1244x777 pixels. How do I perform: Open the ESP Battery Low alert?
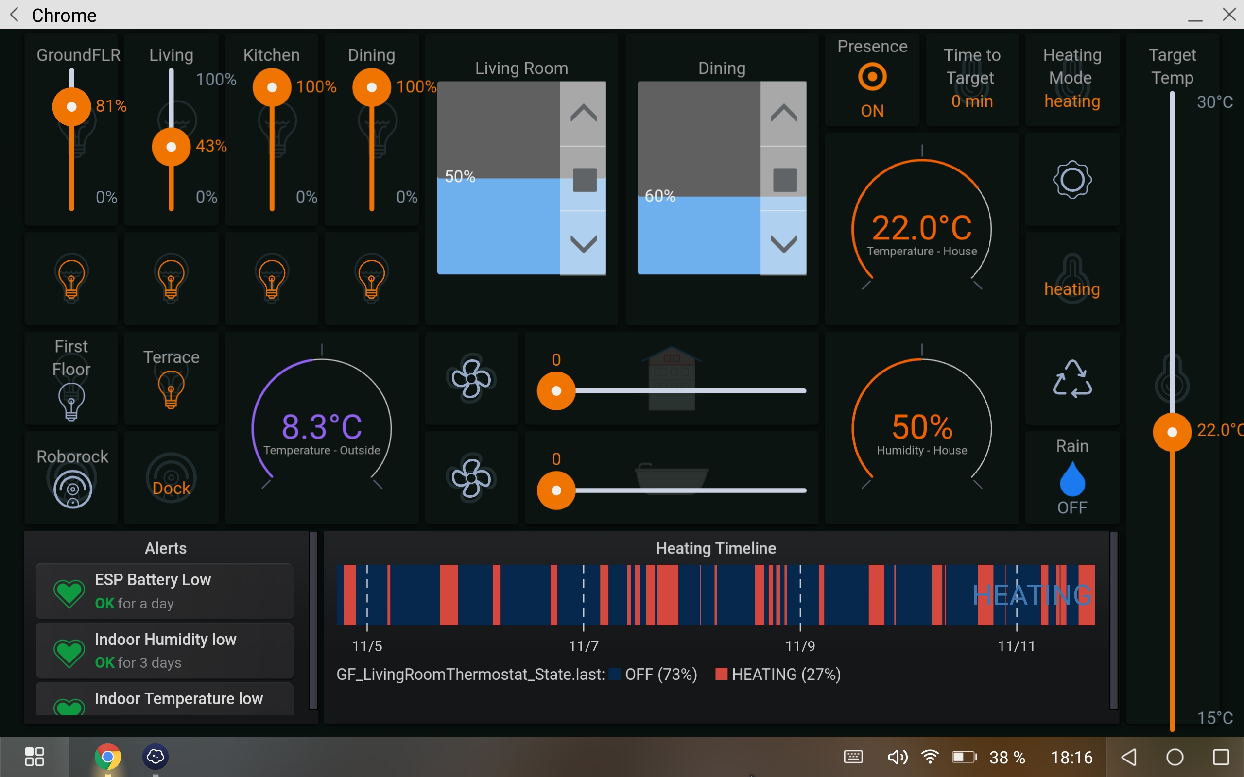click(165, 591)
